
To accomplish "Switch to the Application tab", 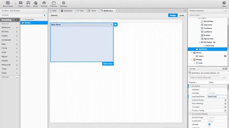I will tap(67, 11).
